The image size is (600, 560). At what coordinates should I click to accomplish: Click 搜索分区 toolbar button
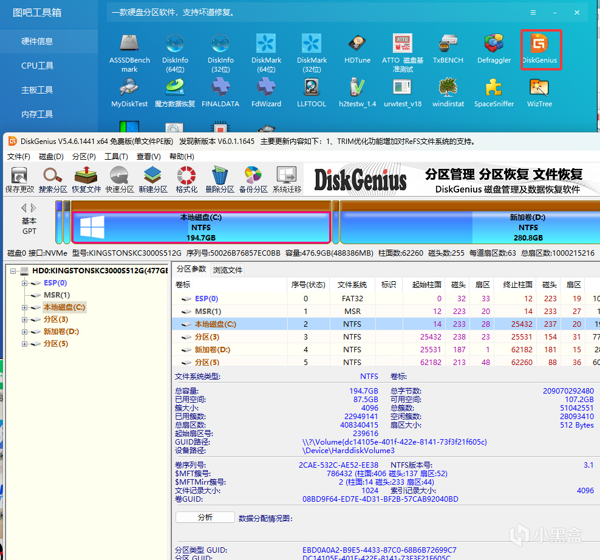point(53,180)
